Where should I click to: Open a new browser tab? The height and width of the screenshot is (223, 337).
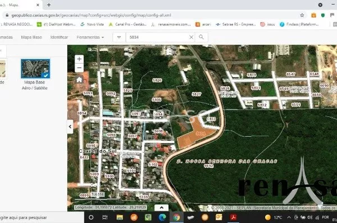point(49,5)
